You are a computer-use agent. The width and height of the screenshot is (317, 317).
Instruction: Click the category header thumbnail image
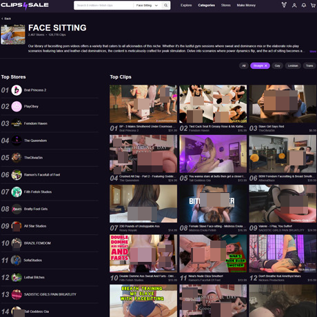(13, 34)
